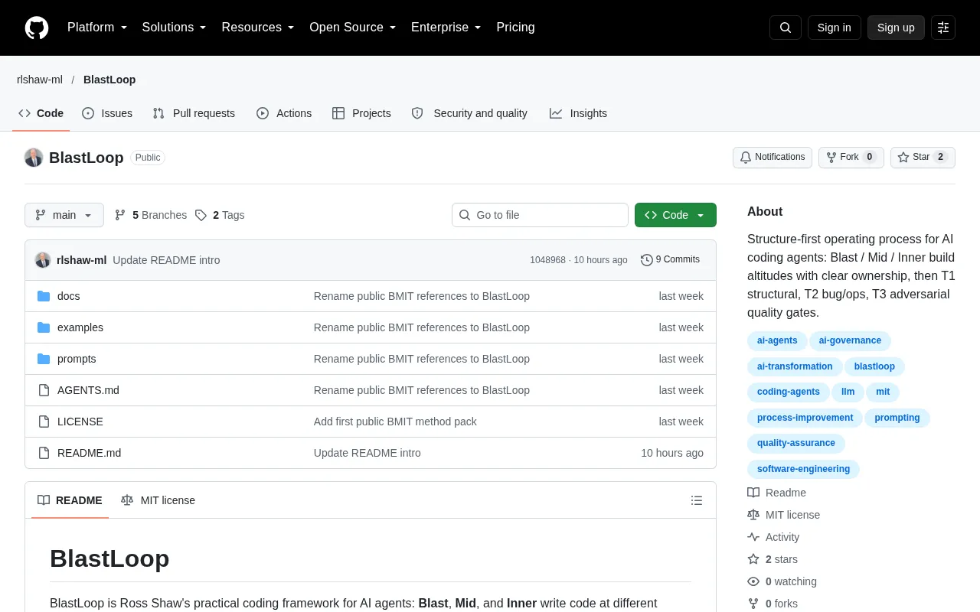Click the pulse icon beside Activity
Image resolution: width=980 pixels, height=612 pixels.
pos(753,537)
